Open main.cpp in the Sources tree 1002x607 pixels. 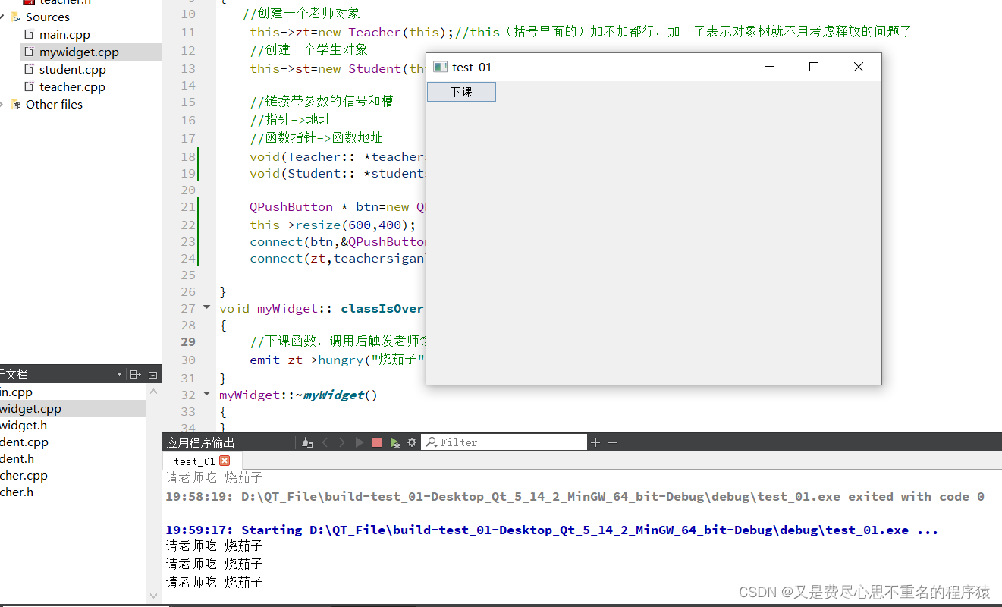(x=64, y=34)
